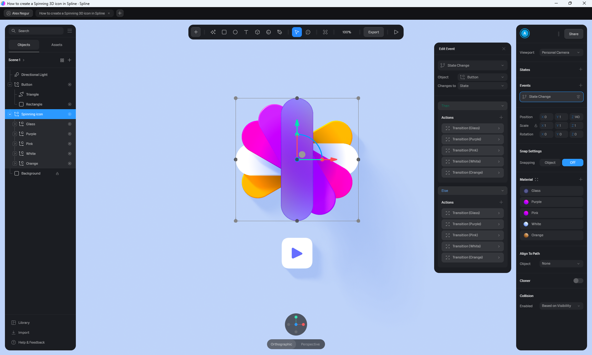This screenshot has width=592, height=355.
Task: Select the Ellipse tool in toolbar
Action: [x=235, y=32]
